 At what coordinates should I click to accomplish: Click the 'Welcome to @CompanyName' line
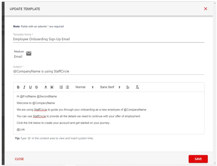[36, 103]
